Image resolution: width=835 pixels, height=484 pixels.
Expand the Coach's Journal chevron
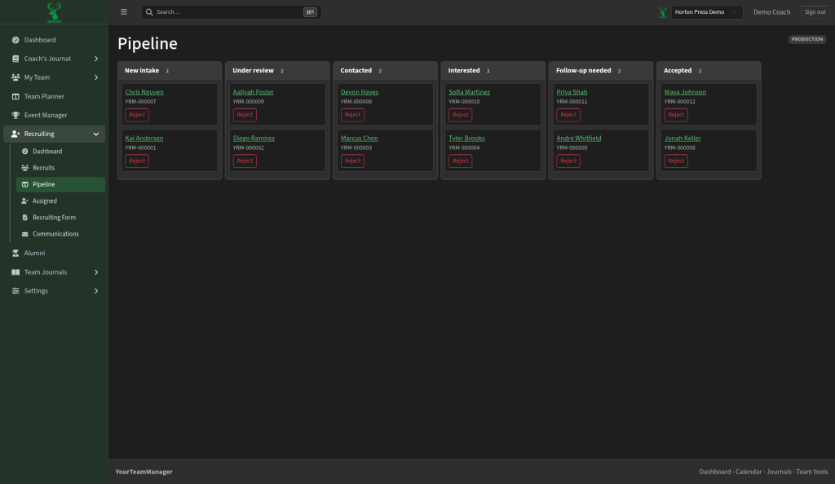pyautogui.click(x=96, y=59)
